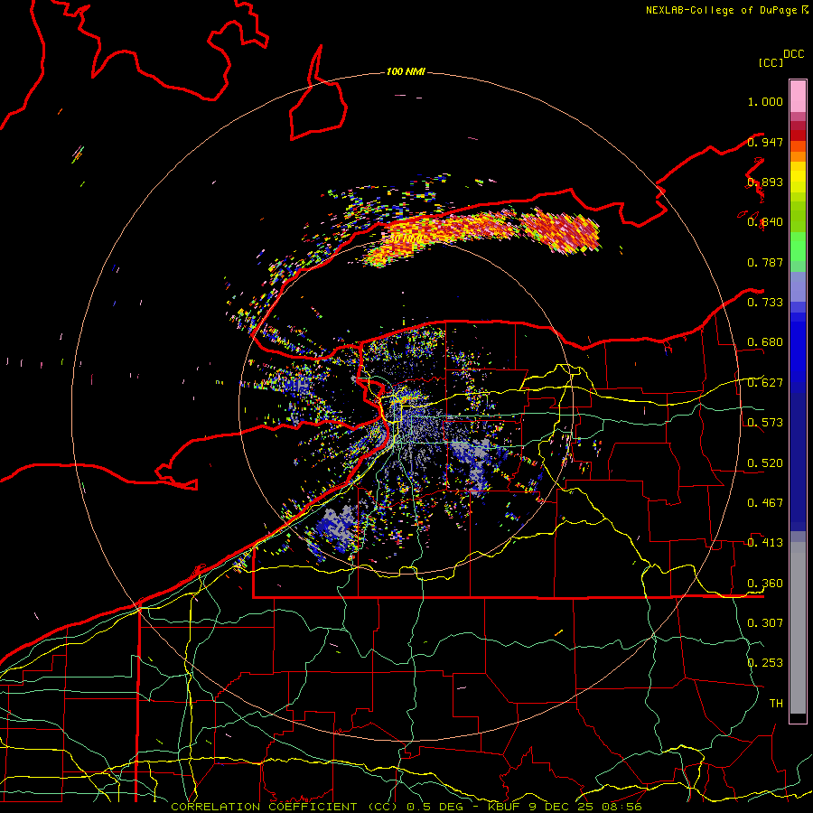Select the 0.733 scale value

765,303
